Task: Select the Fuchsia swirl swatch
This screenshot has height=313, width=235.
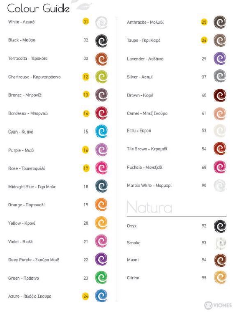Action: pyautogui.click(x=220, y=167)
